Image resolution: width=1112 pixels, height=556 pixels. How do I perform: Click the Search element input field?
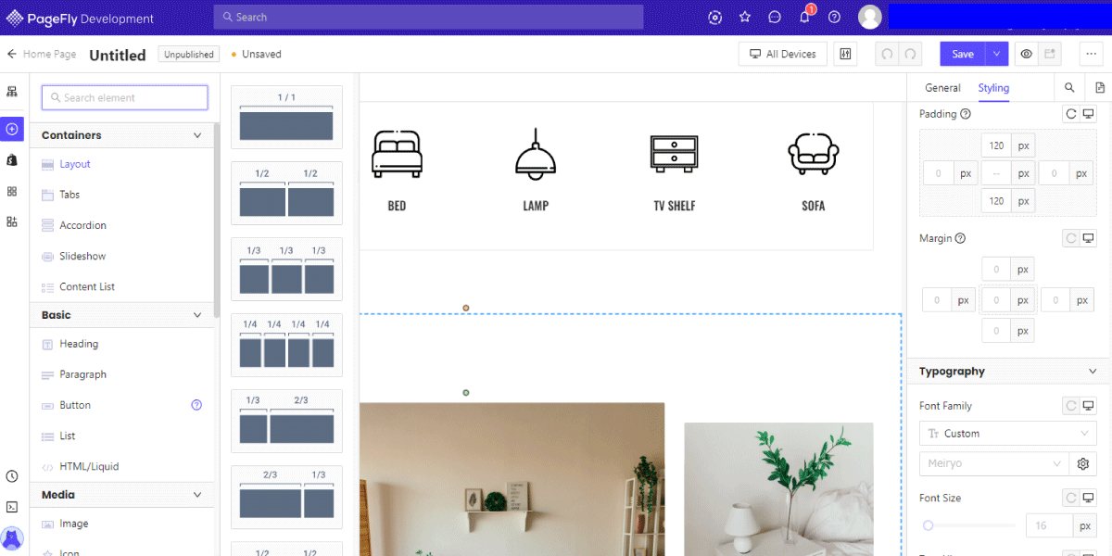(x=125, y=97)
